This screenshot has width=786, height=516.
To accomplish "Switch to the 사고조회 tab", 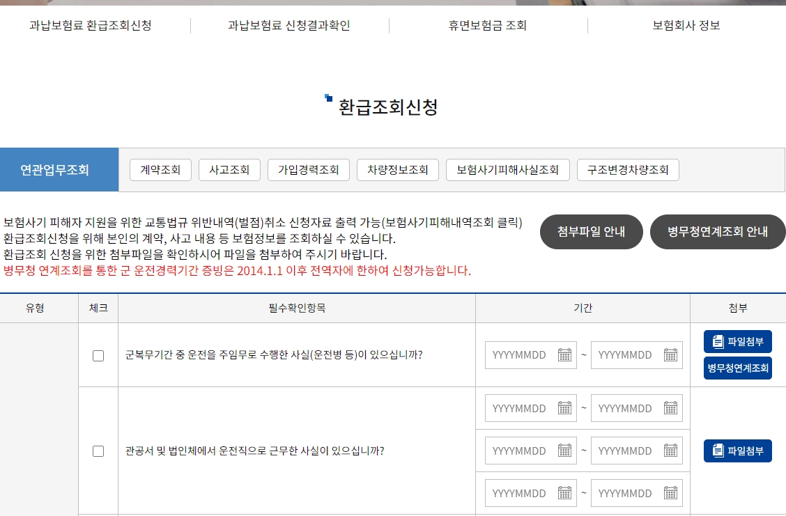I will tap(229, 169).
